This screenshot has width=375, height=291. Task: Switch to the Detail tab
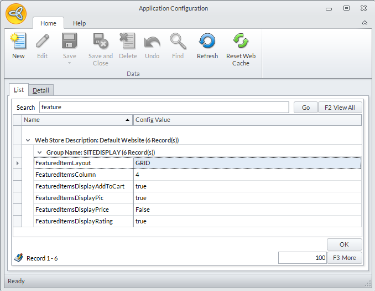40,90
